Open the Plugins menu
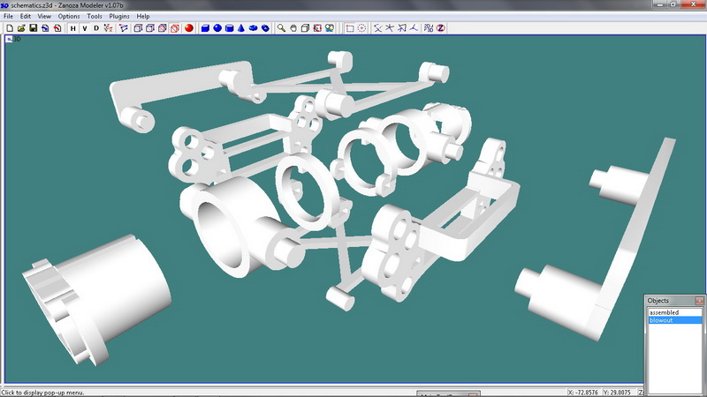Image resolution: width=707 pixels, height=397 pixels. 119,16
